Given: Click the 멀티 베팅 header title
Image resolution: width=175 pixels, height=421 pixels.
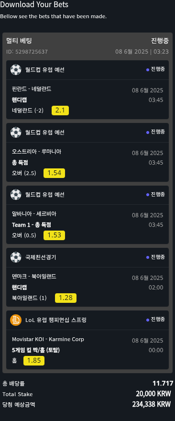Looking at the screenshot, I should (19, 41).
